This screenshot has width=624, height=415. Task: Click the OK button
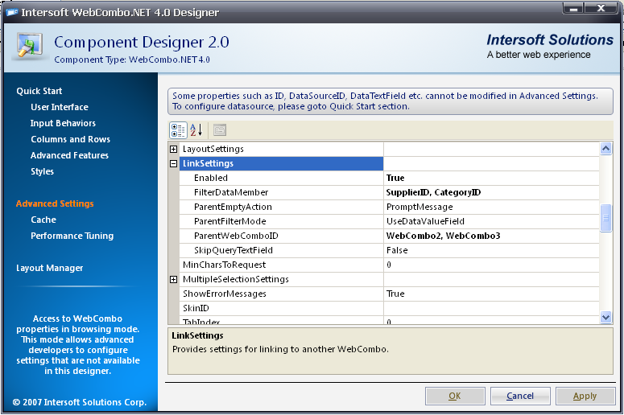click(455, 396)
